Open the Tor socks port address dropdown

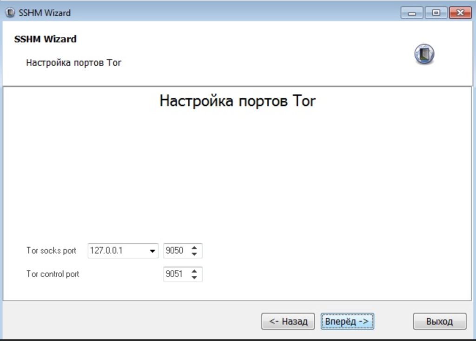tap(153, 251)
